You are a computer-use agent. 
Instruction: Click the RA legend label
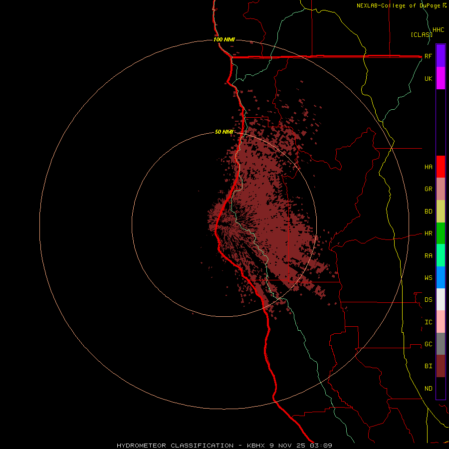(x=428, y=256)
